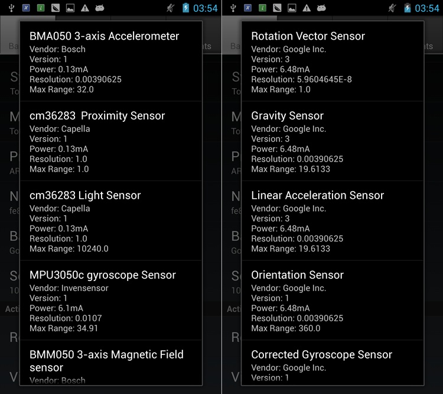443x394 pixels.
Task: Tap picture notification icon in left screen status bar
Action: [70, 8]
